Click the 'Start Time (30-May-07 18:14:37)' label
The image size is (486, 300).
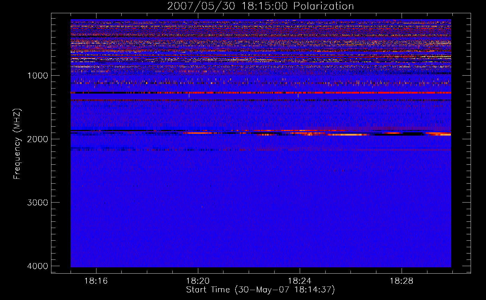tap(260, 290)
